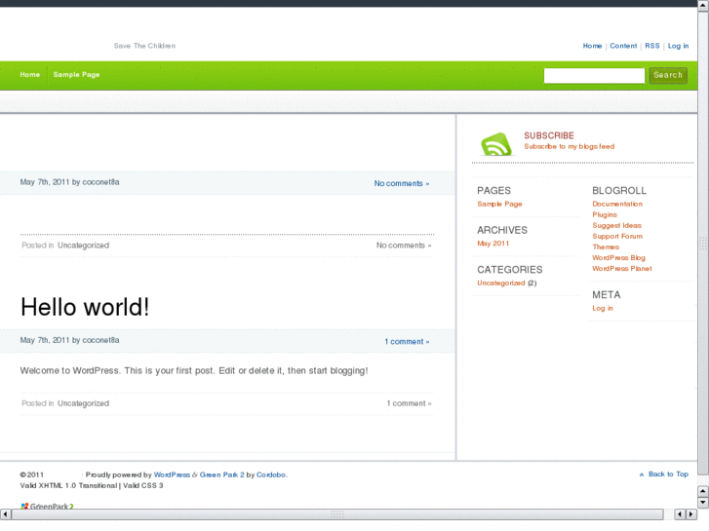
Task: Click gray No comments » in first post footer
Action: [404, 246]
